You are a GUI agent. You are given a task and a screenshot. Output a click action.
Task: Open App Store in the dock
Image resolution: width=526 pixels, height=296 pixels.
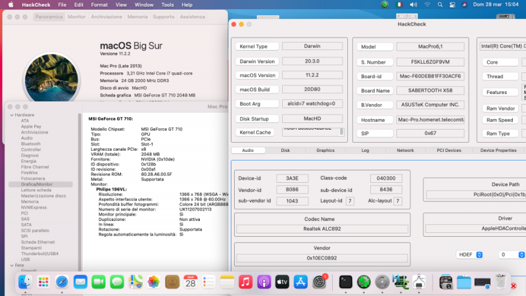point(301,282)
